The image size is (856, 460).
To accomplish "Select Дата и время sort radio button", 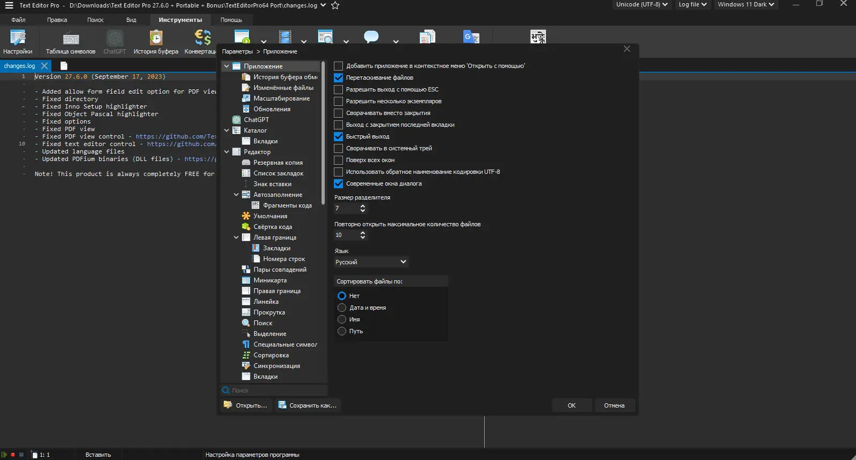I will pyautogui.click(x=342, y=308).
